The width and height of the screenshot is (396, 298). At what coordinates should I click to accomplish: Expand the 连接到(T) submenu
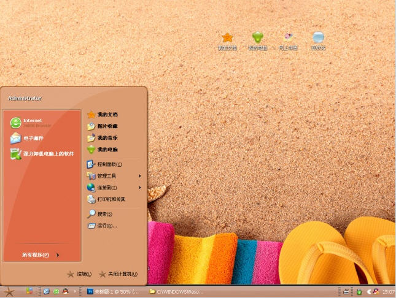pyautogui.click(x=114, y=188)
